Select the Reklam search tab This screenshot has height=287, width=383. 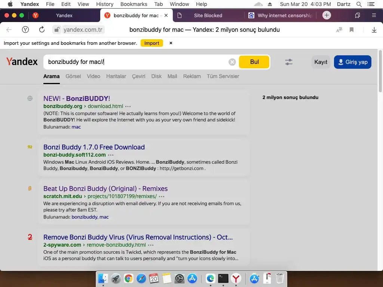click(x=192, y=76)
